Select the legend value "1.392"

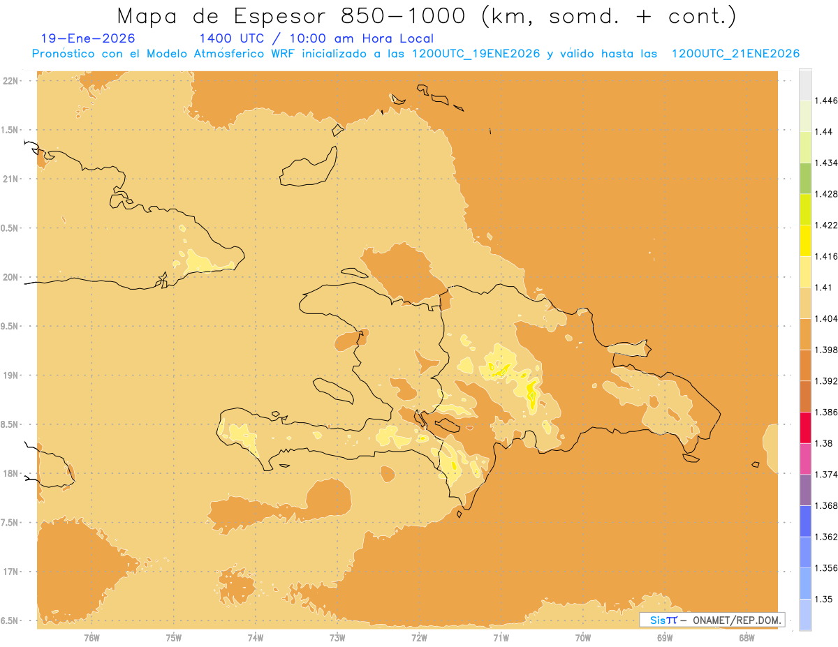tap(826, 381)
